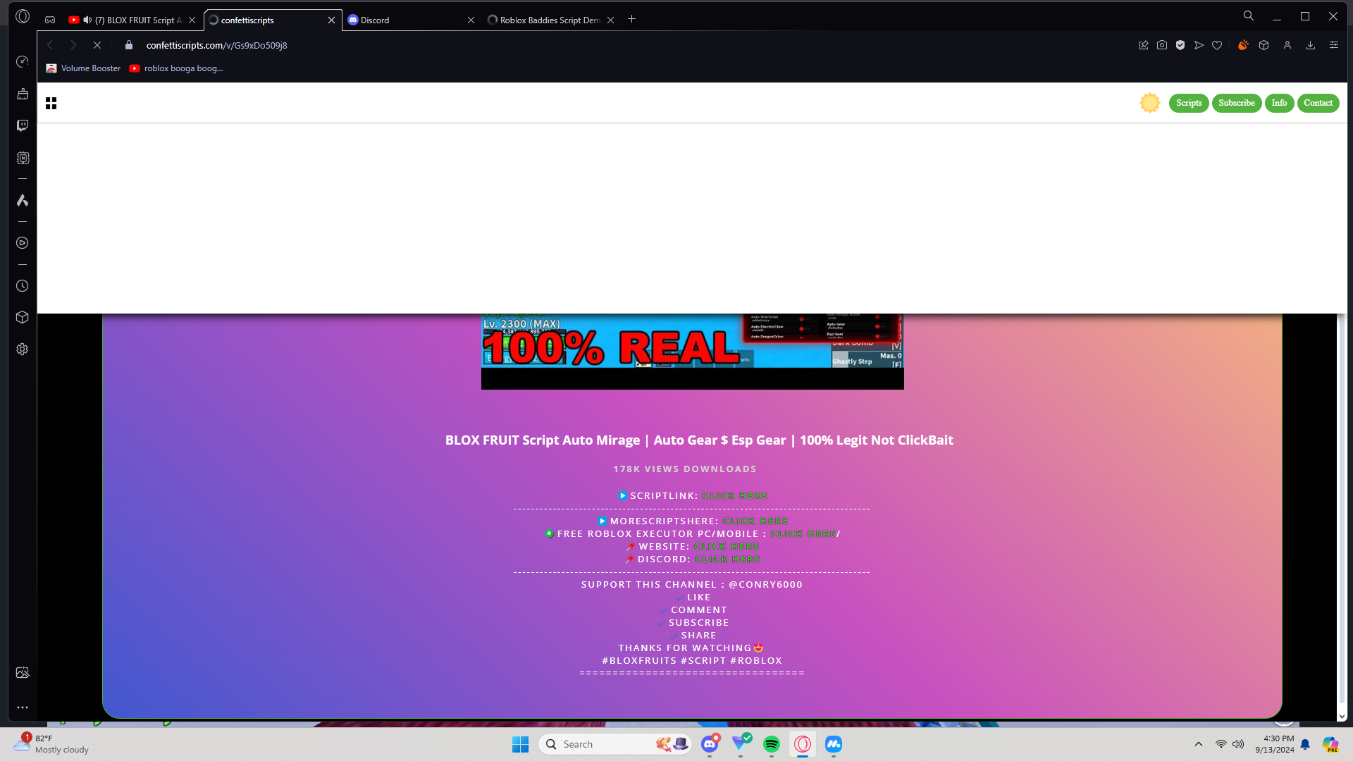Open the MORESCRIPTSHERE Click Here link
Screen dimensions: 1353x761
755,521
